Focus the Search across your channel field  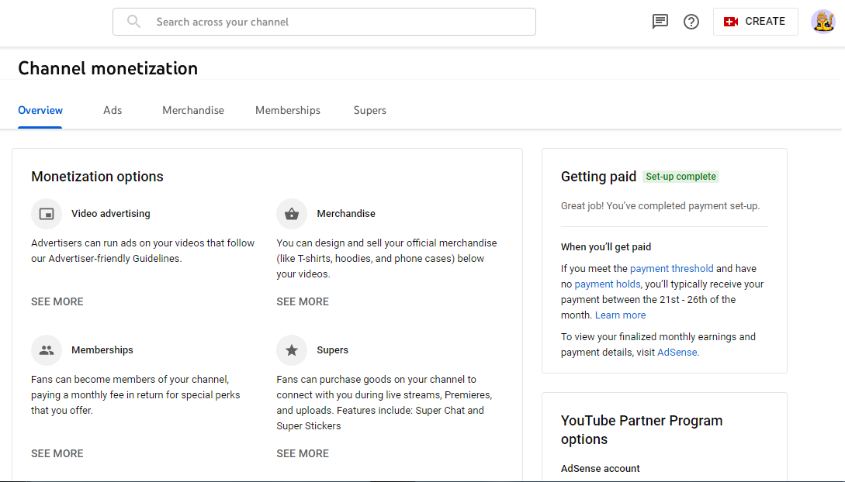pyautogui.click(x=324, y=22)
